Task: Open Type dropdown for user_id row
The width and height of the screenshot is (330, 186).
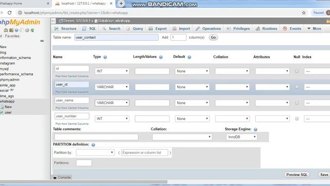Action: tap(112, 87)
